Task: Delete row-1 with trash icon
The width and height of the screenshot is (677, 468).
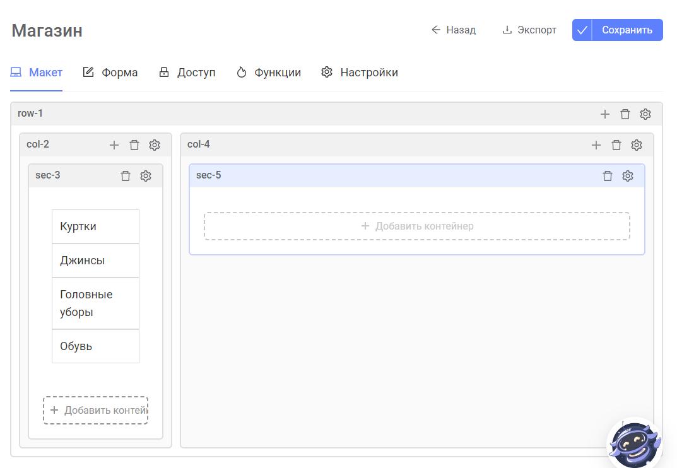Action: (625, 114)
